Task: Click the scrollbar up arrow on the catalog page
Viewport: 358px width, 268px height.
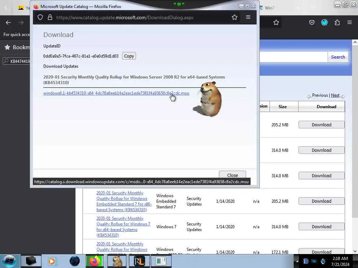Action: pos(355,42)
